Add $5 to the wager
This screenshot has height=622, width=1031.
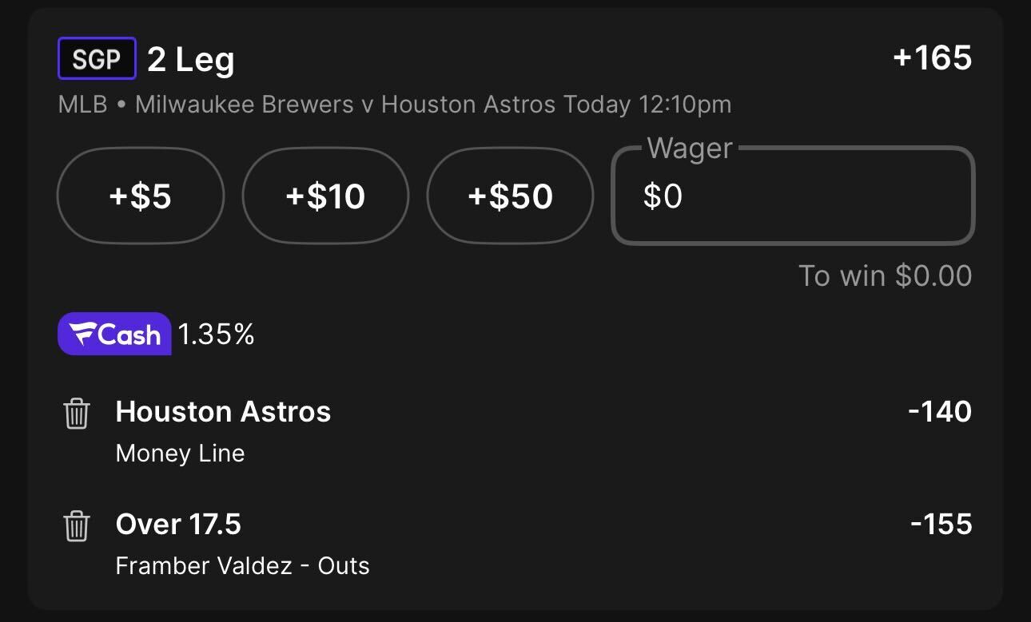click(x=141, y=196)
